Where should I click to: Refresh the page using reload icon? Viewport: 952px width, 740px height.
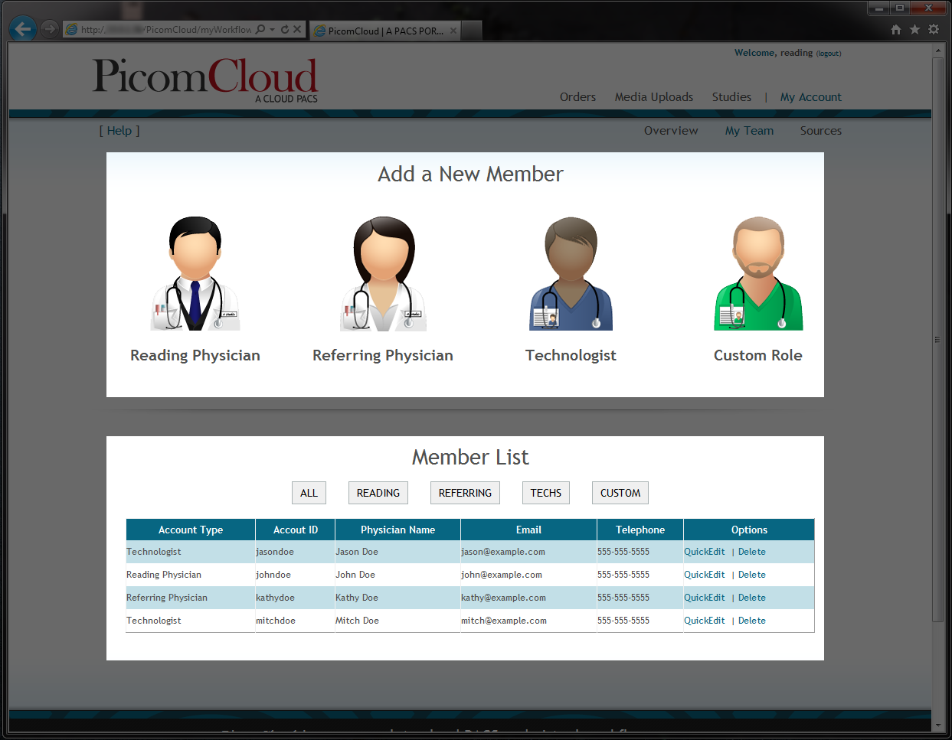click(285, 30)
